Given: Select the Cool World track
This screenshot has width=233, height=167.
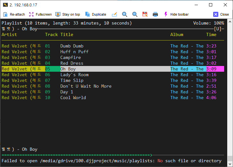Looking at the screenshot, I should 113,98.
